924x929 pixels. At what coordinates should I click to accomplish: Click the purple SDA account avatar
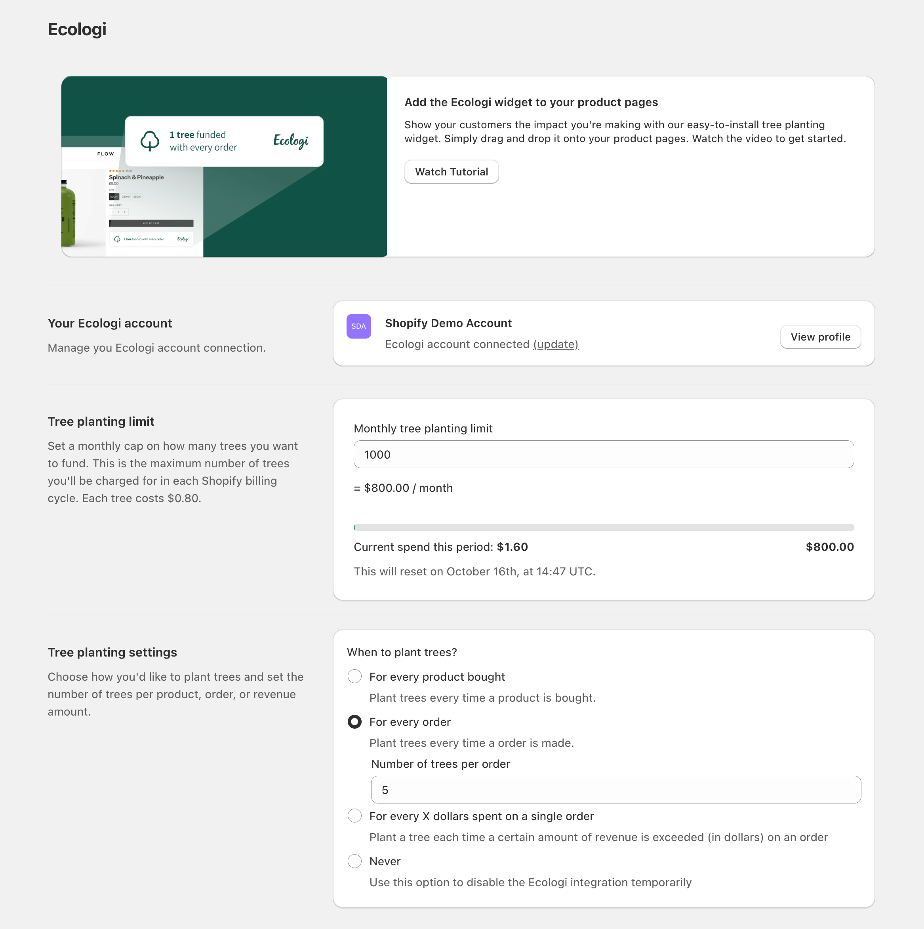click(358, 326)
